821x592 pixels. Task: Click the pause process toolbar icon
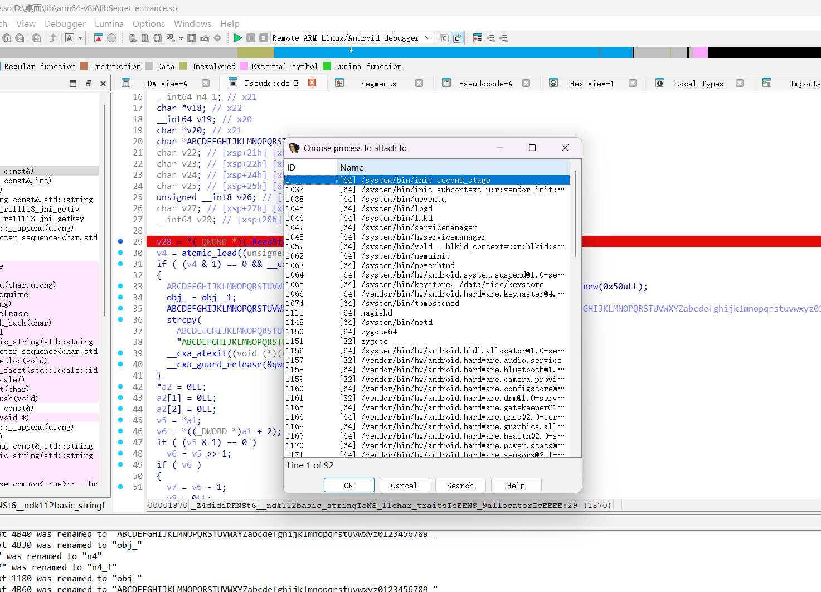click(x=251, y=38)
